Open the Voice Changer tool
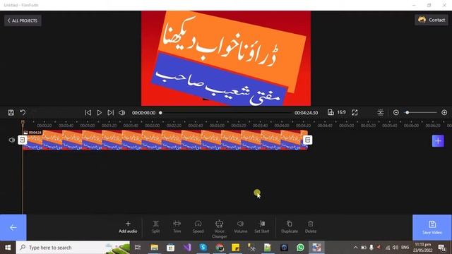Viewport: 452px width, 254px height. 220,229
